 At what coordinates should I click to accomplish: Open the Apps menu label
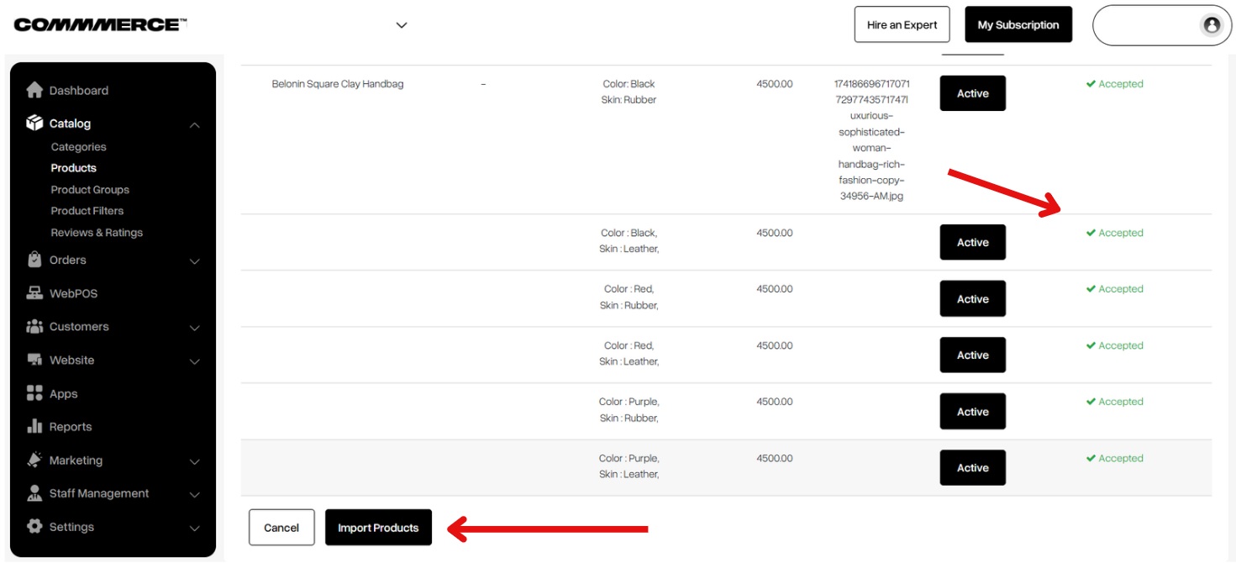click(63, 393)
